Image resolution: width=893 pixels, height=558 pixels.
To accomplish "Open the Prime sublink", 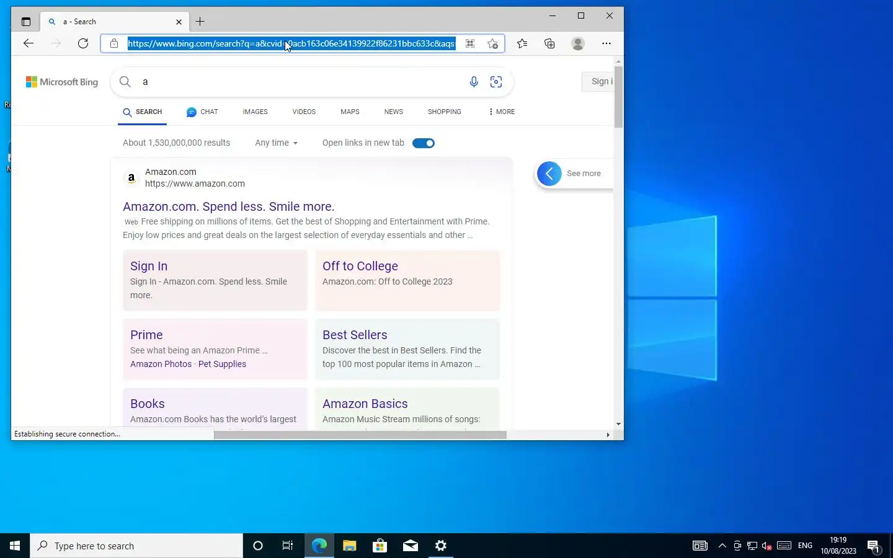I will click(x=146, y=335).
